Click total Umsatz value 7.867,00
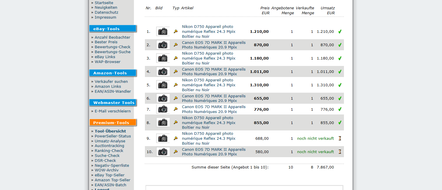Viewport: 442px width, 190px height. pos(325,167)
